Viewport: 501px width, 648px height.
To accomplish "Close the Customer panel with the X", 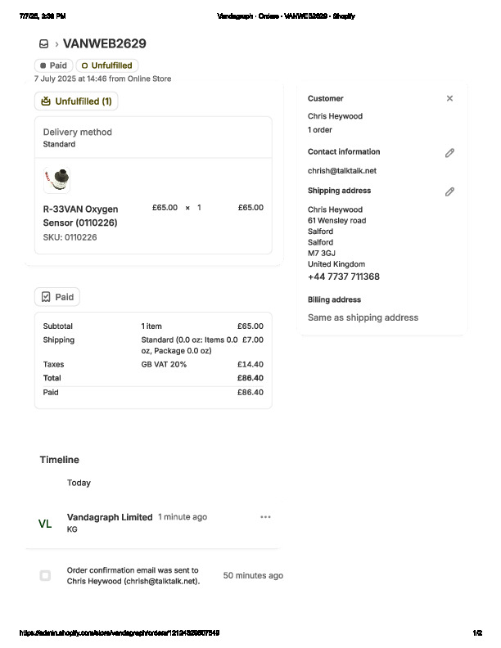I will pos(449,98).
